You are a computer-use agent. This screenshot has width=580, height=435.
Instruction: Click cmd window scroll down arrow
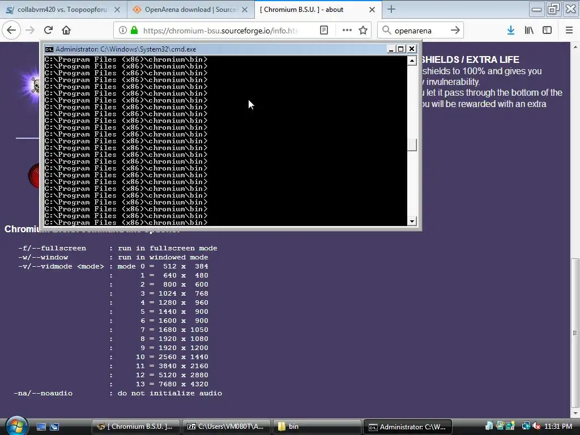click(412, 221)
